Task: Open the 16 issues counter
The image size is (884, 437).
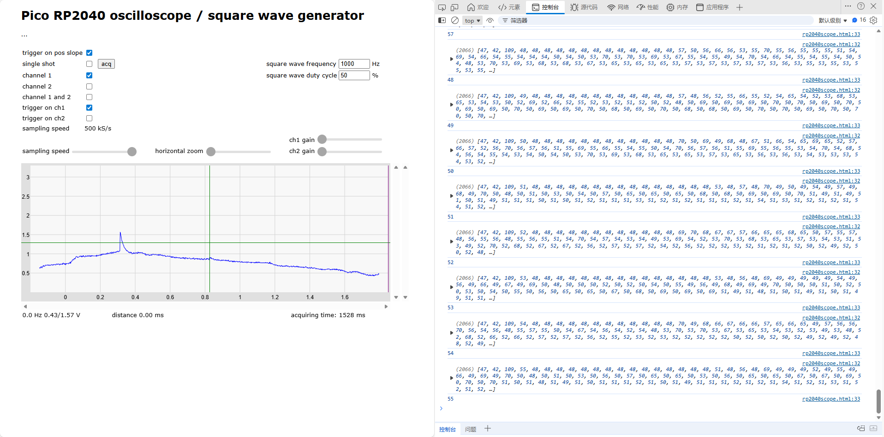Action: tap(859, 20)
